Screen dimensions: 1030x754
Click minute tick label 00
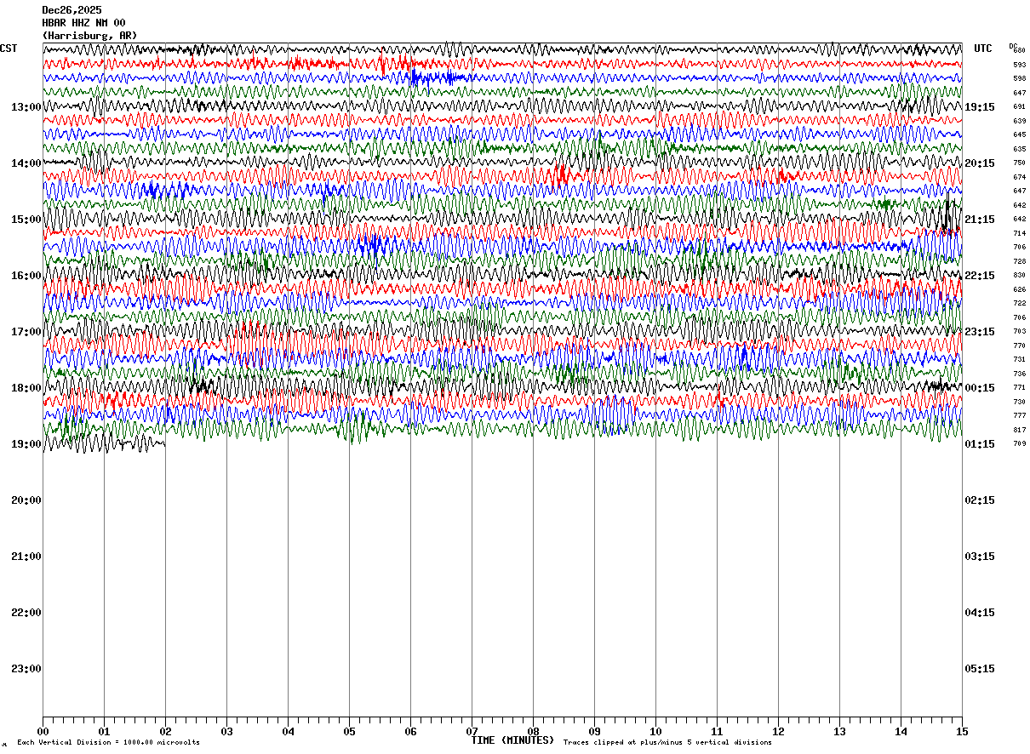(43, 731)
